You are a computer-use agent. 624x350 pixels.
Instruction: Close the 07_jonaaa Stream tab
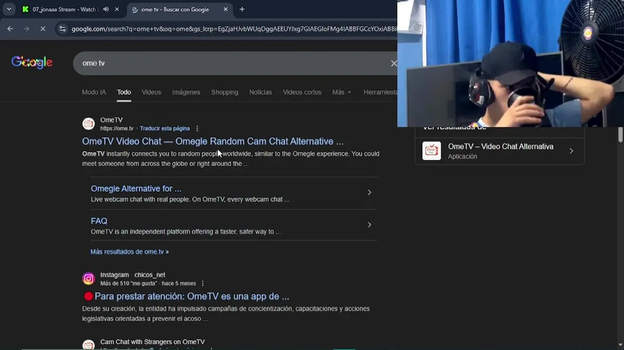tap(117, 9)
